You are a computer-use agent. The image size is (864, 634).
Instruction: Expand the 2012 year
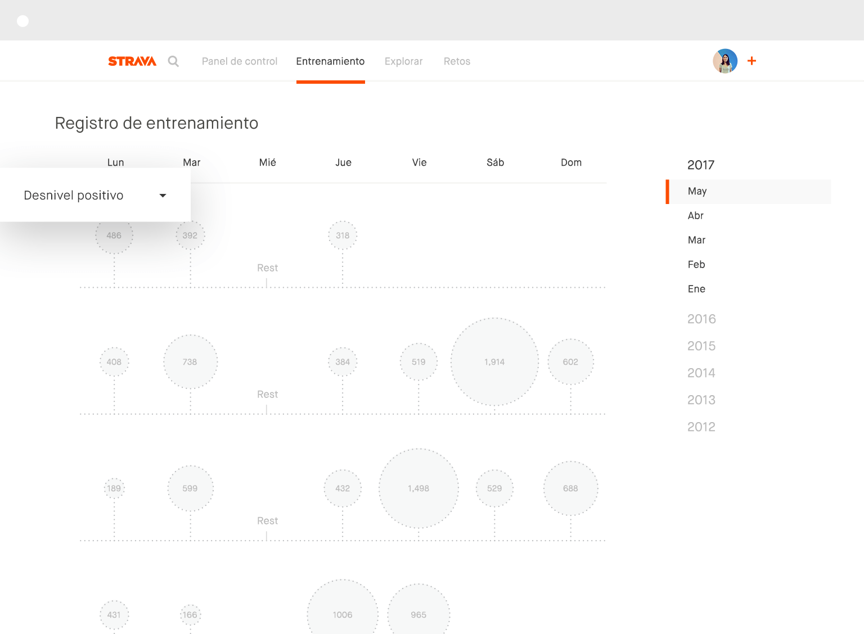701,427
